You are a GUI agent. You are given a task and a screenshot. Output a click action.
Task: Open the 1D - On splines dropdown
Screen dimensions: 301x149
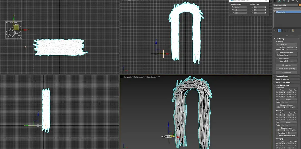pyautogui.click(x=286, y=44)
